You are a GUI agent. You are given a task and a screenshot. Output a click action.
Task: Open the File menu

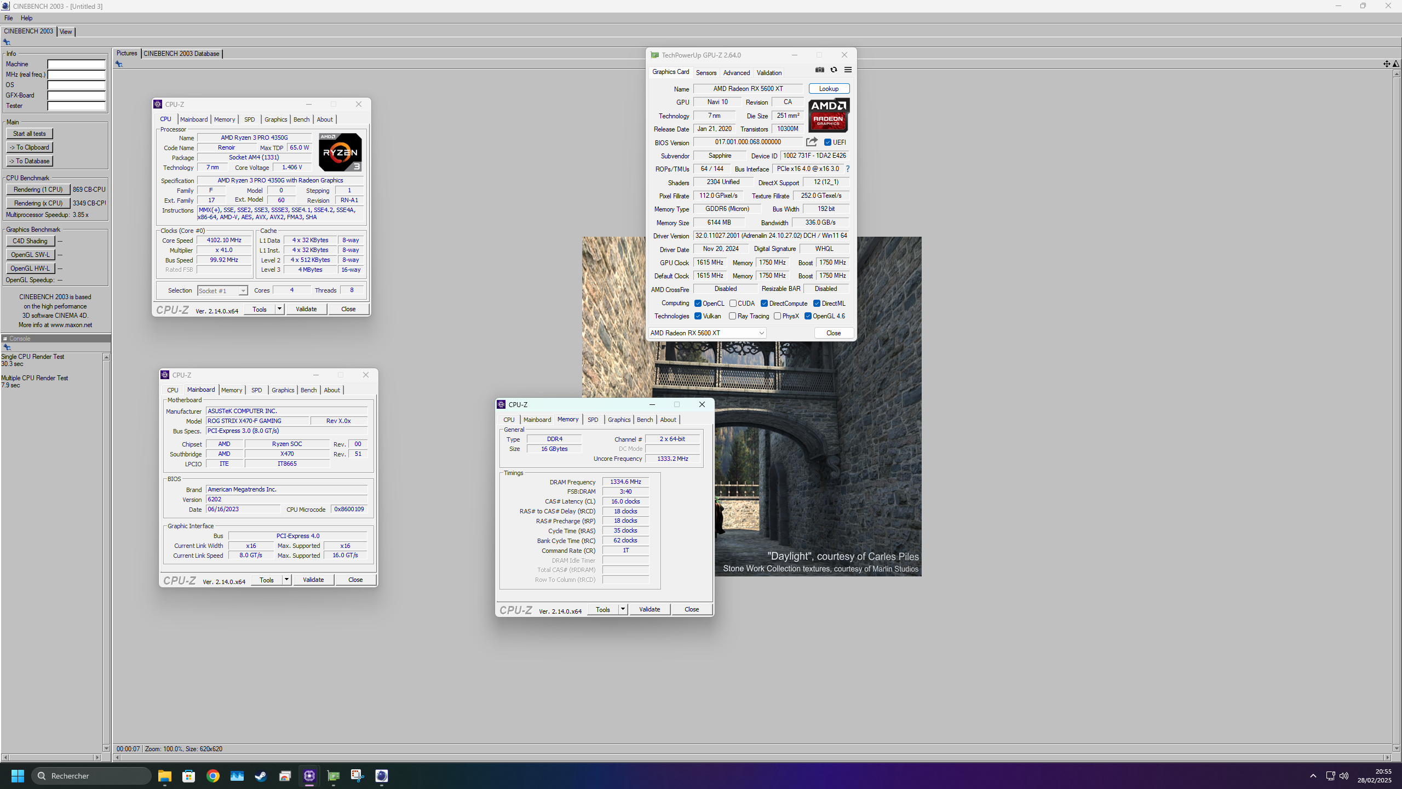(x=9, y=18)
